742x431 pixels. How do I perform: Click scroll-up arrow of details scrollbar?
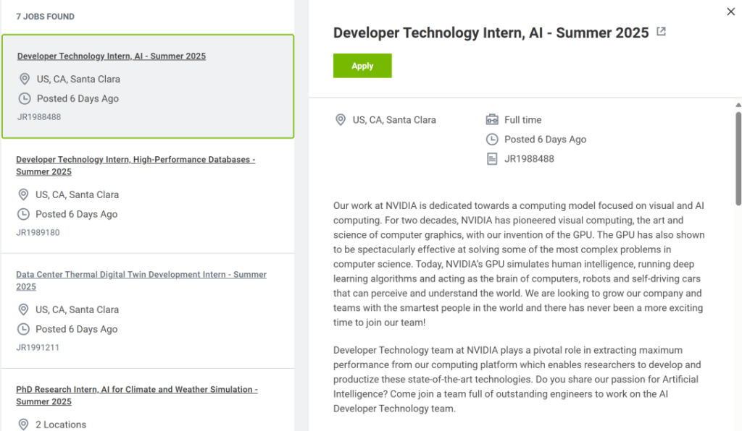(x=738, y=105)
